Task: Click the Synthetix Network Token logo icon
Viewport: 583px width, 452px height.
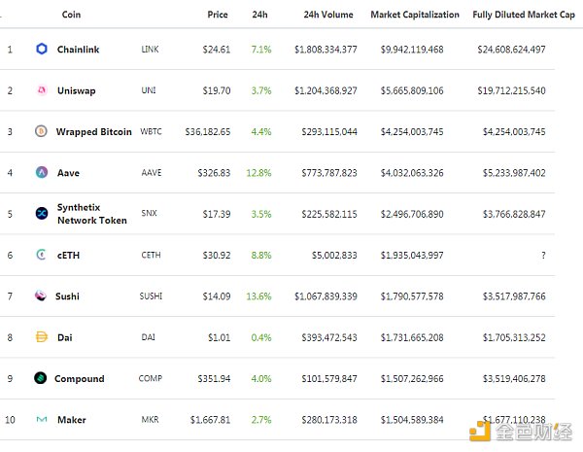Action: tap(42, 214)
